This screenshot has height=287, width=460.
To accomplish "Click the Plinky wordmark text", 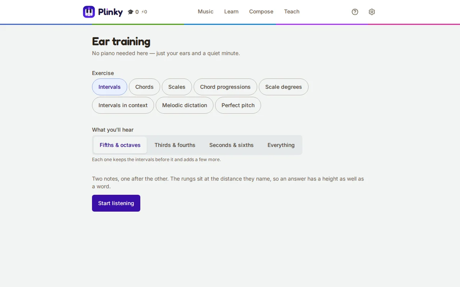I will pyautogui.click(x=110, y=12).
